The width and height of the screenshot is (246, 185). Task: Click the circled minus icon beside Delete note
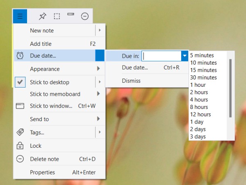pyautogui.click(x=20, y=159)
